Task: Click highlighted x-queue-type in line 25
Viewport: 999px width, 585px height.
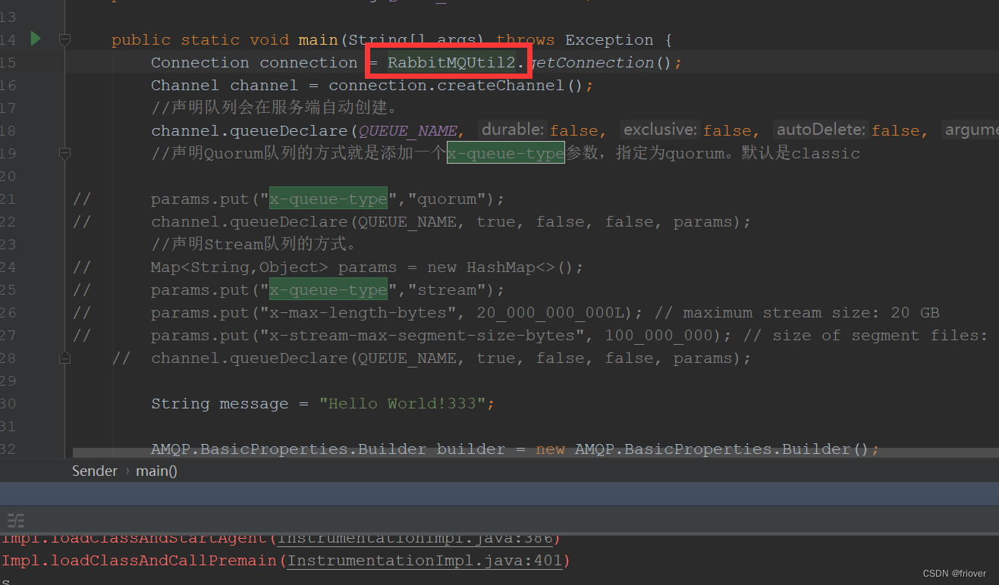Action: [328, 289]
